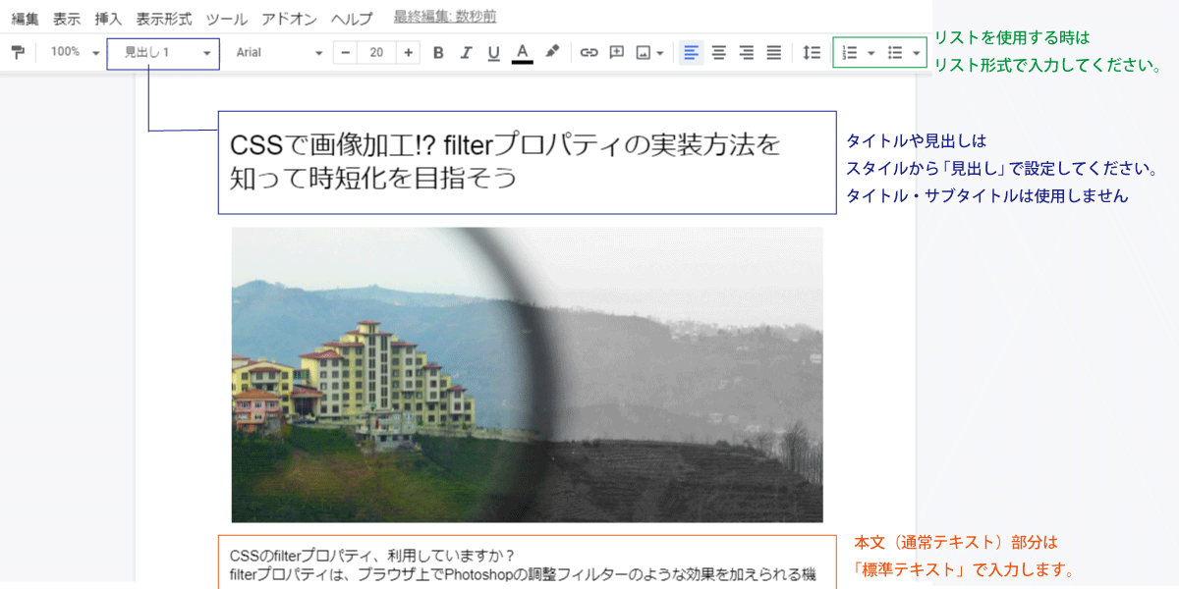The height and width of the screenshot is (589, 1179).
Task: Open the ツール menu
Action: [x=227, y=18]
